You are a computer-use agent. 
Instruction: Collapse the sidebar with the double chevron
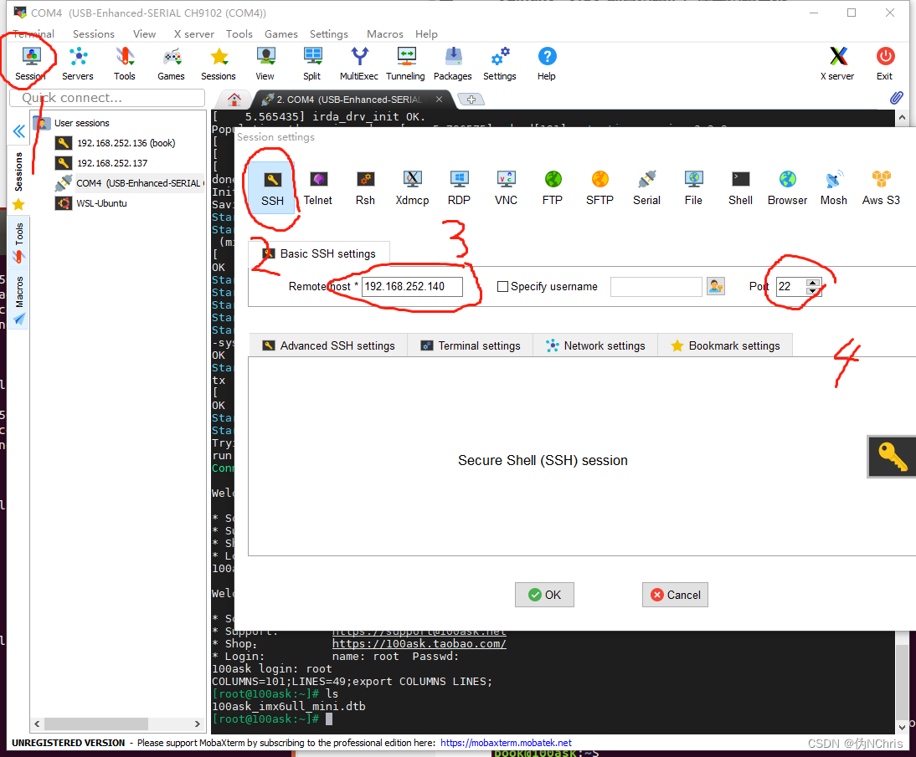[19, 131]
